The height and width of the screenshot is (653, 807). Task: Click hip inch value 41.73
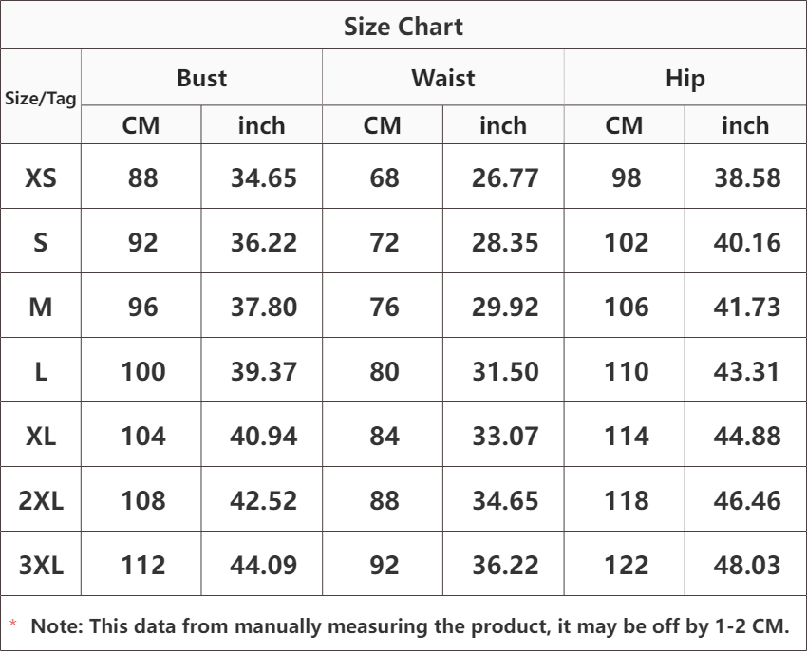tap(747, 308)
